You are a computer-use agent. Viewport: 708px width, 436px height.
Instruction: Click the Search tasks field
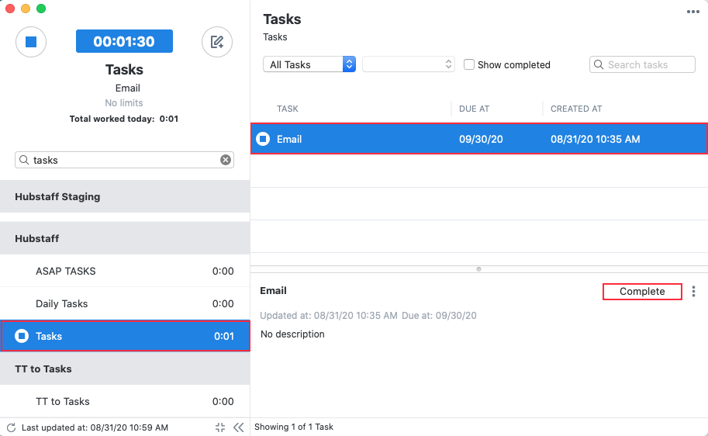point(642,64)
